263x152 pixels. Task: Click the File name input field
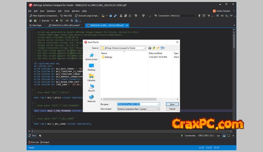click(138, 104)
